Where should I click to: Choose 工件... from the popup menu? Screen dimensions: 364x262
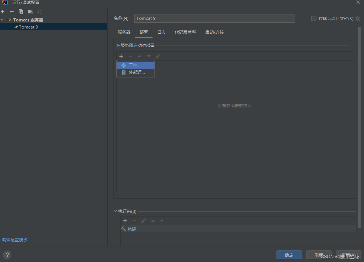click(x=136, y=65)
